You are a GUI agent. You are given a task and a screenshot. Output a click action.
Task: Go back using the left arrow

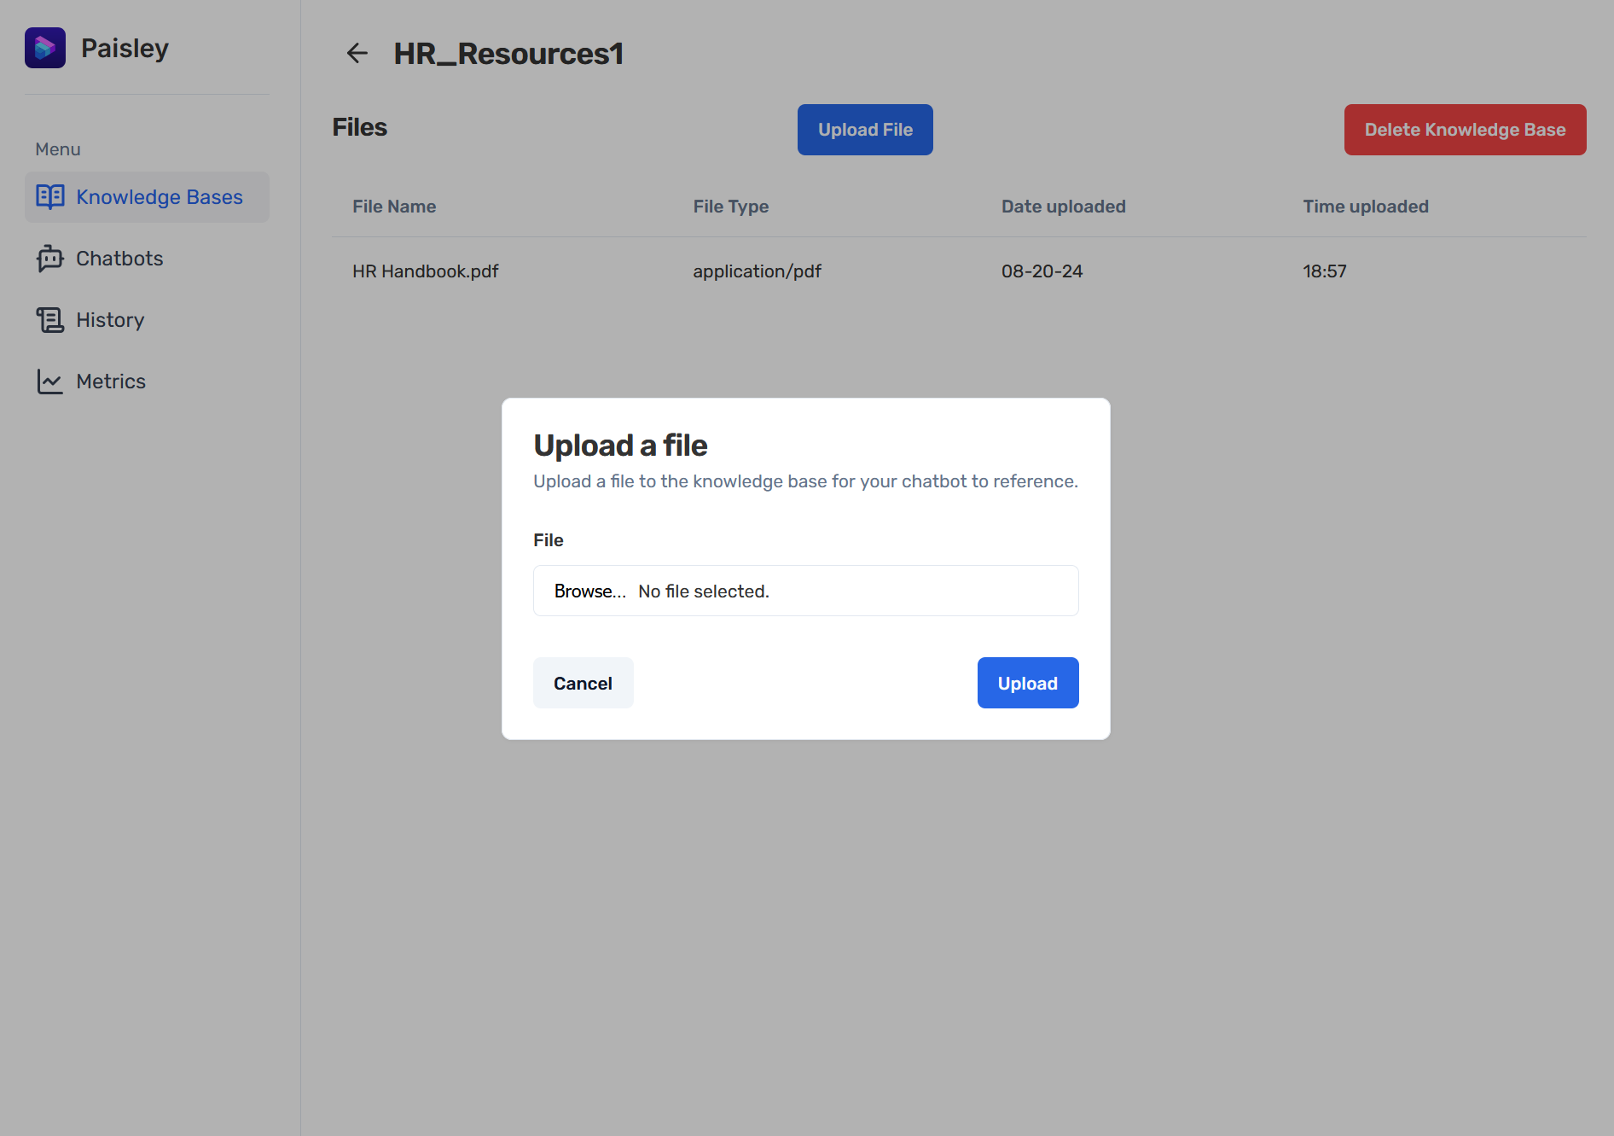pos(357,53)
